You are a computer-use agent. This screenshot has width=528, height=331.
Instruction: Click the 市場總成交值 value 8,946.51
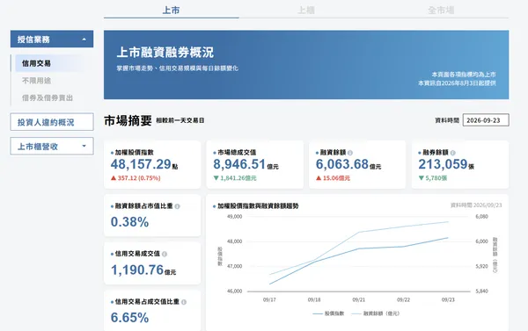[x=239, y=164]
